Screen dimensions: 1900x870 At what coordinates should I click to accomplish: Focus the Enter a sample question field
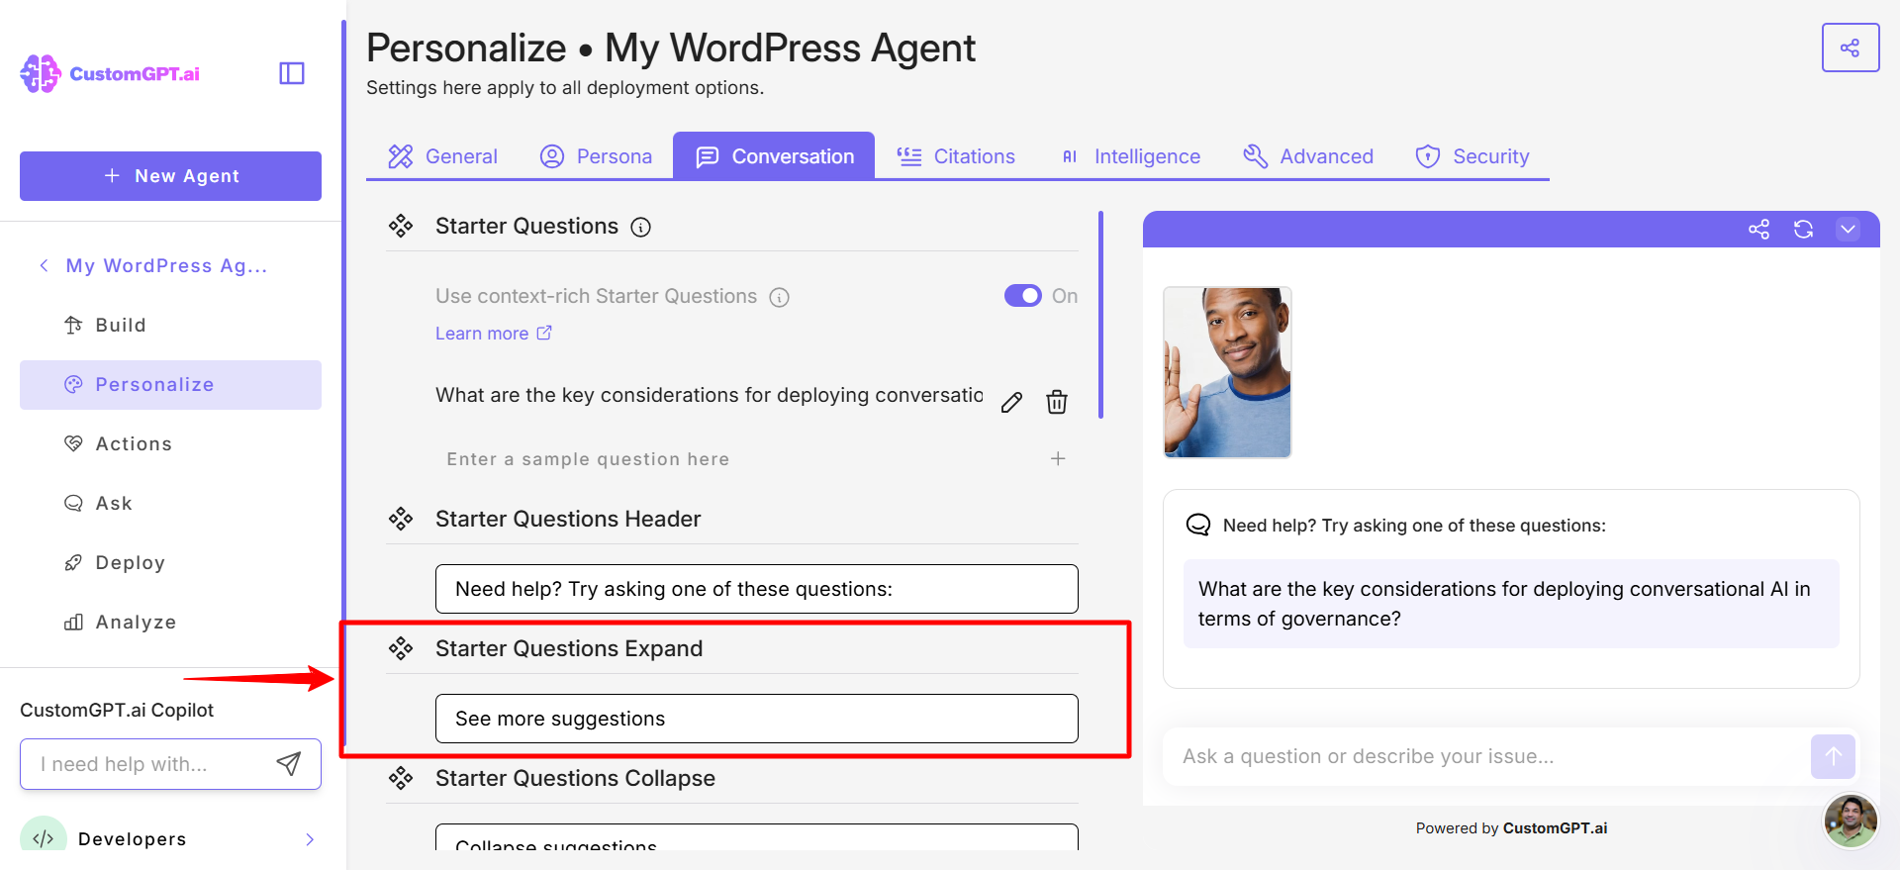pos(737,458)
